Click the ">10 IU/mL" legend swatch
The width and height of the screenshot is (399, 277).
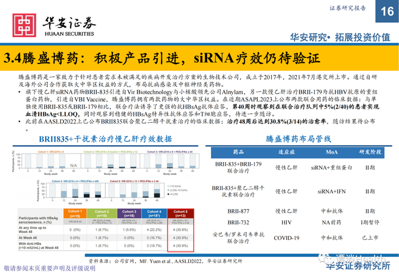(169, 186)
